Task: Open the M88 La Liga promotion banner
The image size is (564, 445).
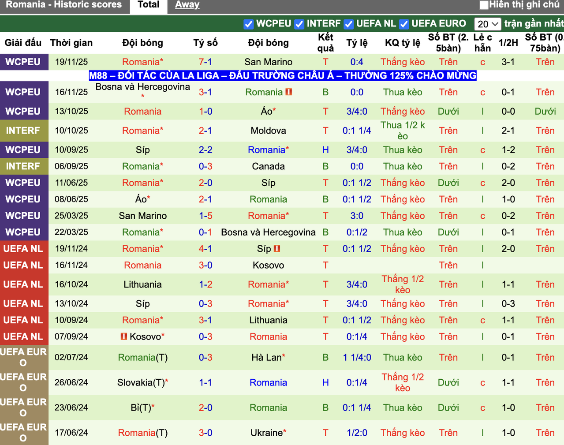Action: point(283,75)
